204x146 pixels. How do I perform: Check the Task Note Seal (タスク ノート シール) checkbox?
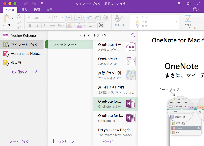pos(188,19)
